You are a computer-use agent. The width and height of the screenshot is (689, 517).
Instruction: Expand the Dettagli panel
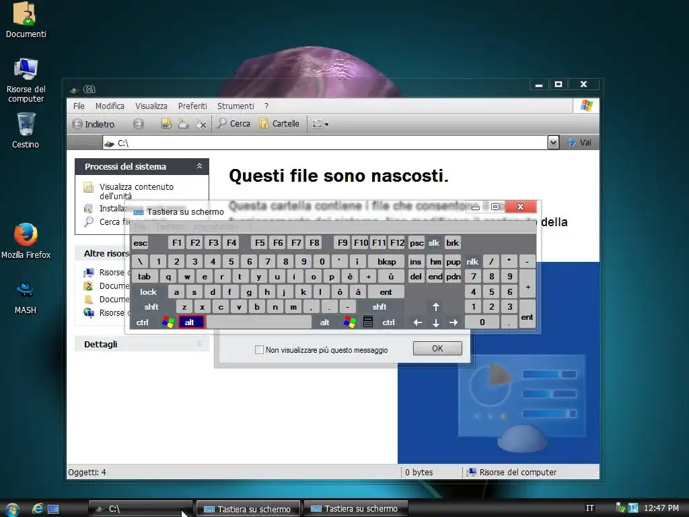(199, 344)
